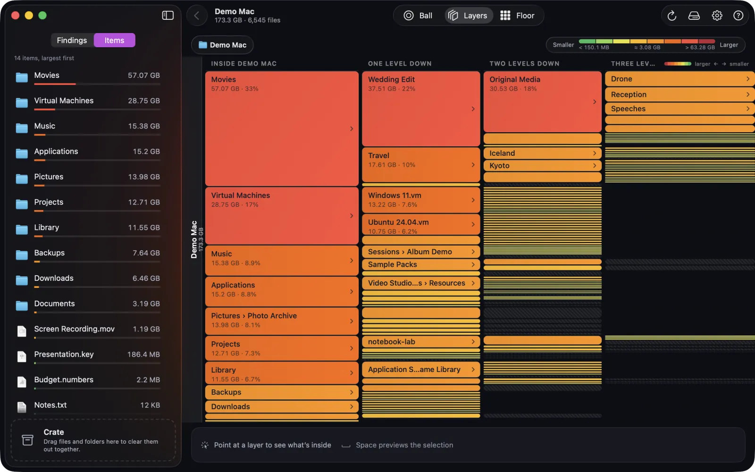Click the Presentation.key file icon
The height and width of the screenshot is (472, 755).
coord(22,356)
